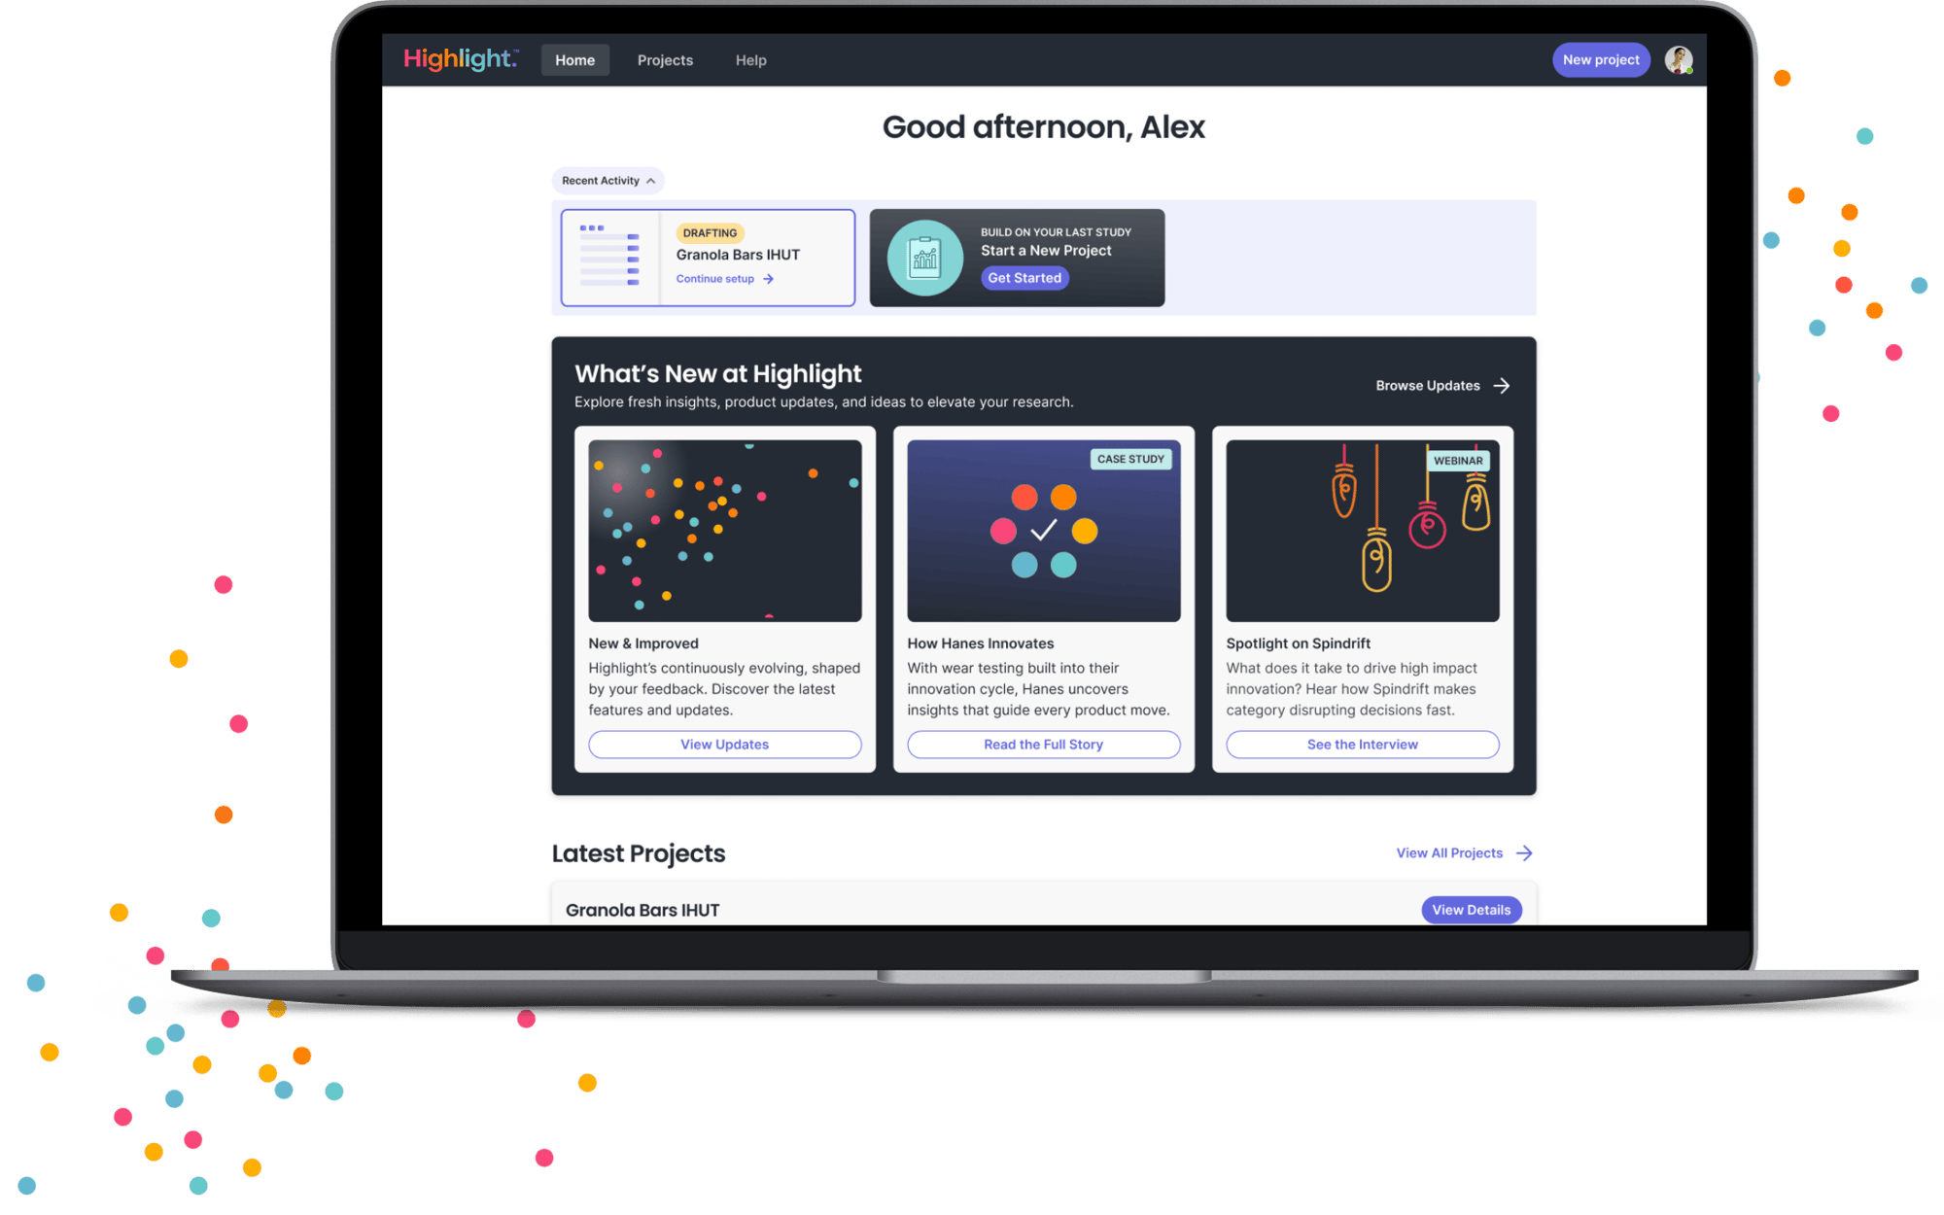Screen dimensions: 1944x1215
Task: Click the Browse Updates arrow icon
Action: tap(1502, 386)
